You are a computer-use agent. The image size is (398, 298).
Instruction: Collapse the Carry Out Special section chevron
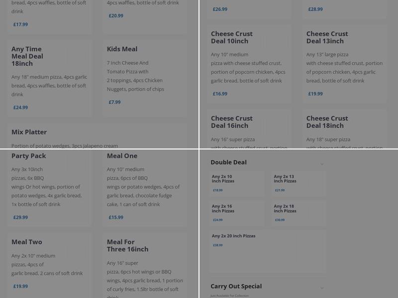pos(322,287)
